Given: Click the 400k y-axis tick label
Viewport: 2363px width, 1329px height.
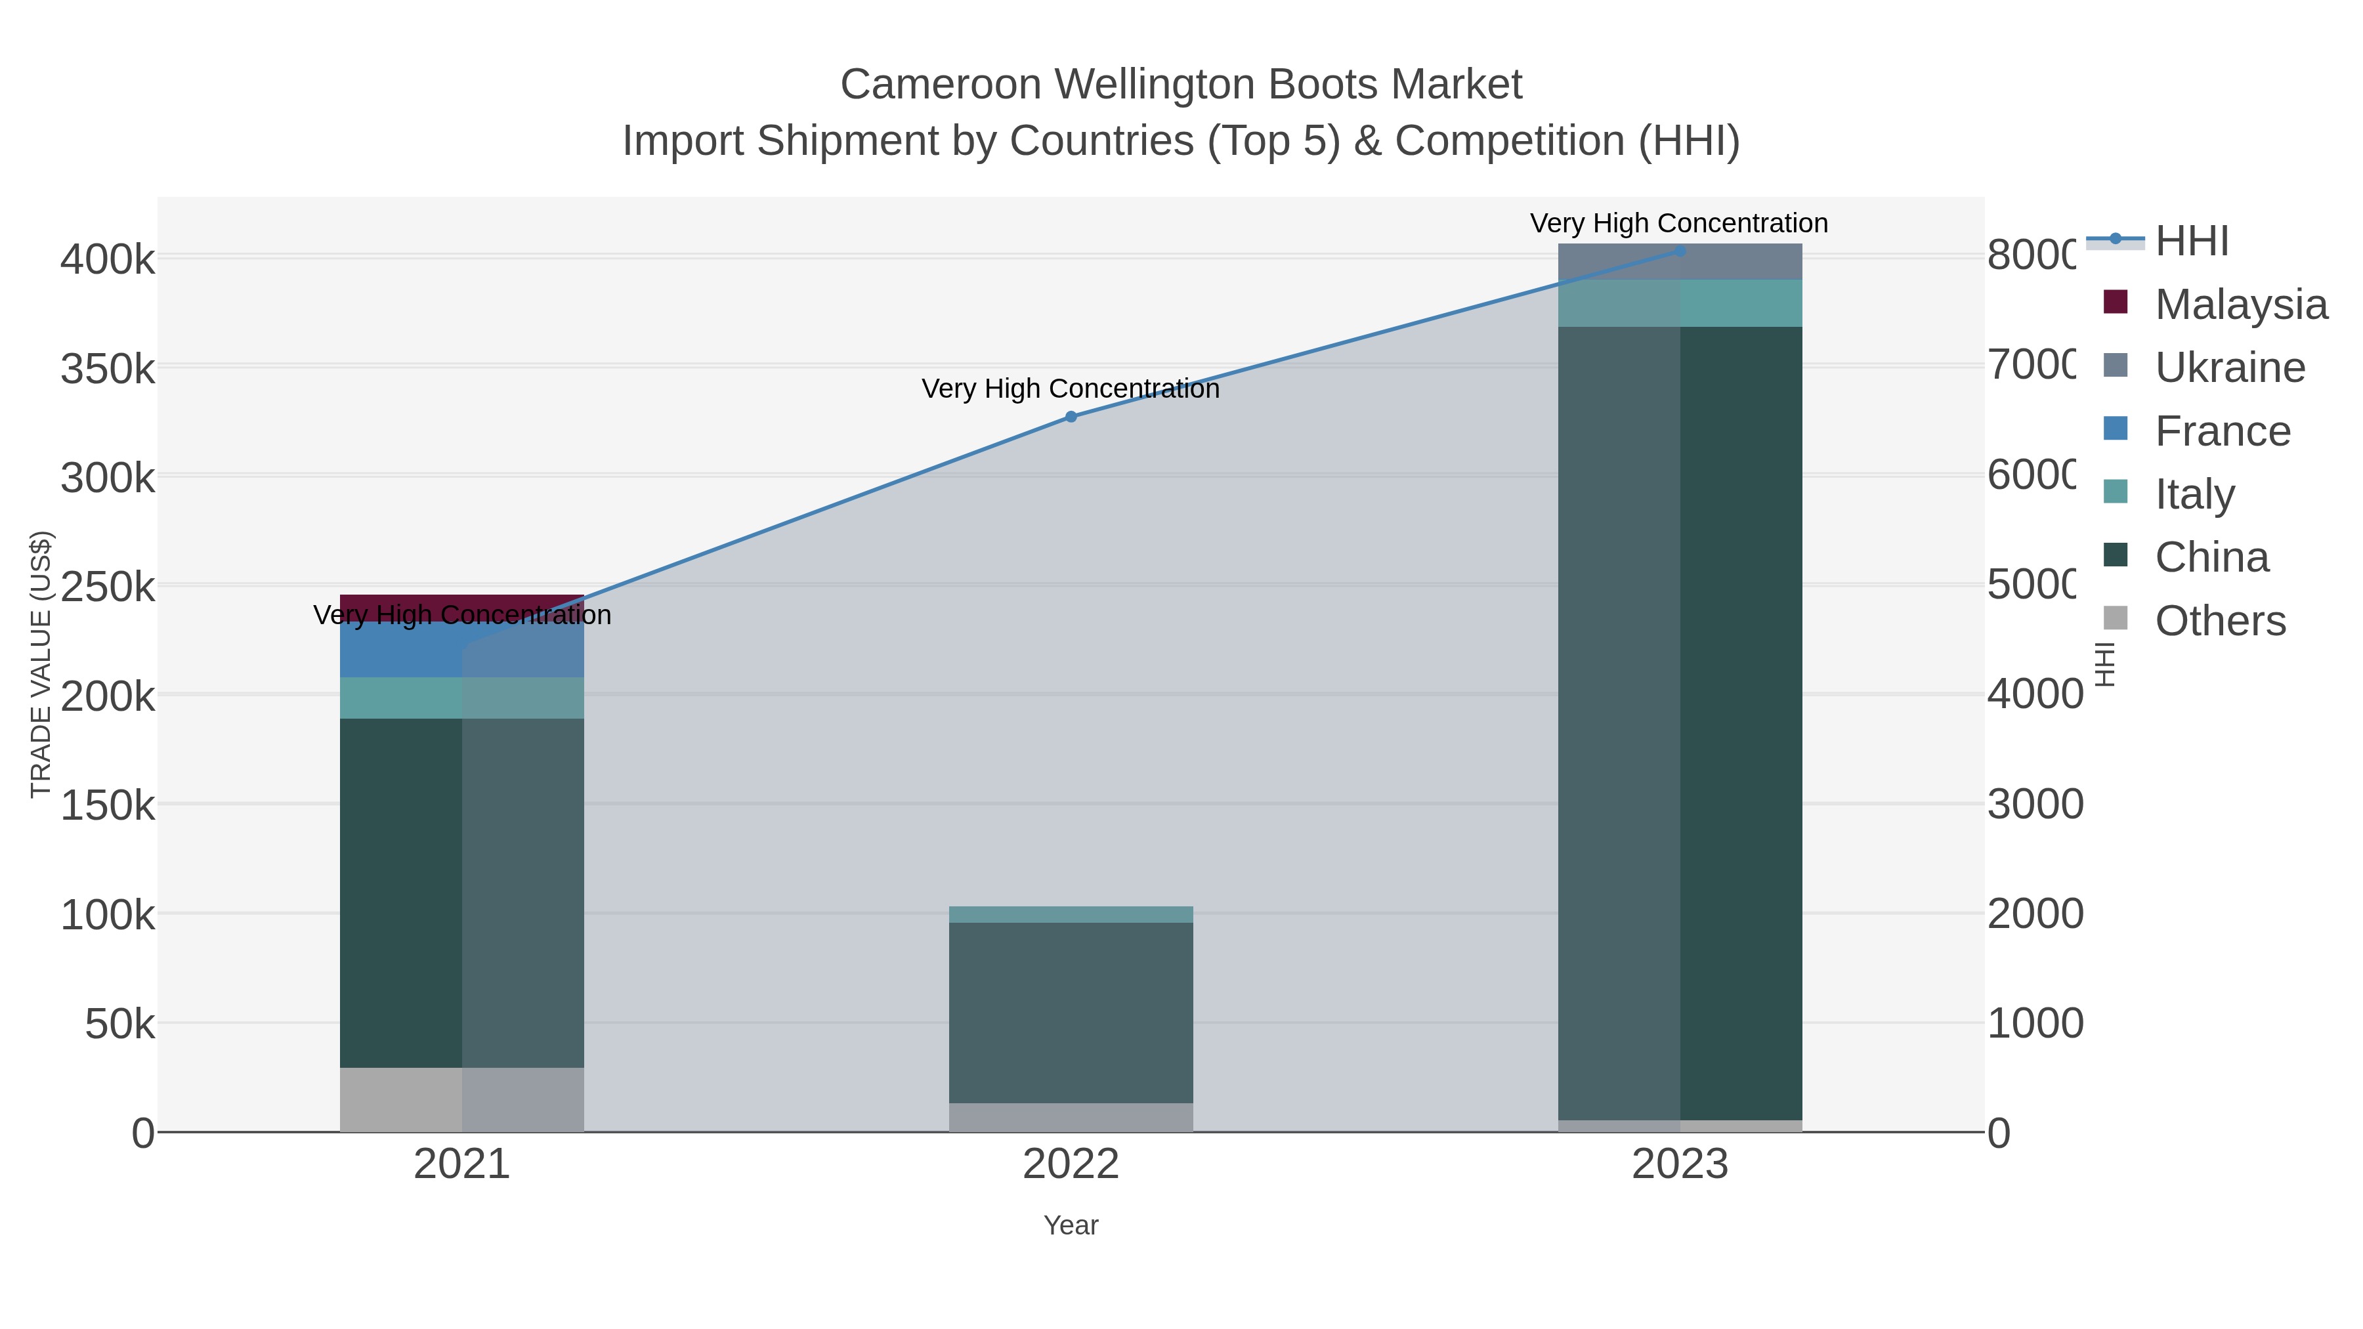Looking at the screenshot, I should [108, 259].
